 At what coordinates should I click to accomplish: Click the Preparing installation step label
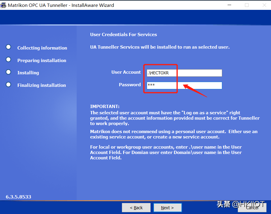pyautogui.click(x=42, y=61)
